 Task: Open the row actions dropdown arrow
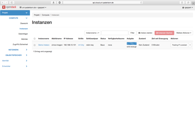coord(190,45)
